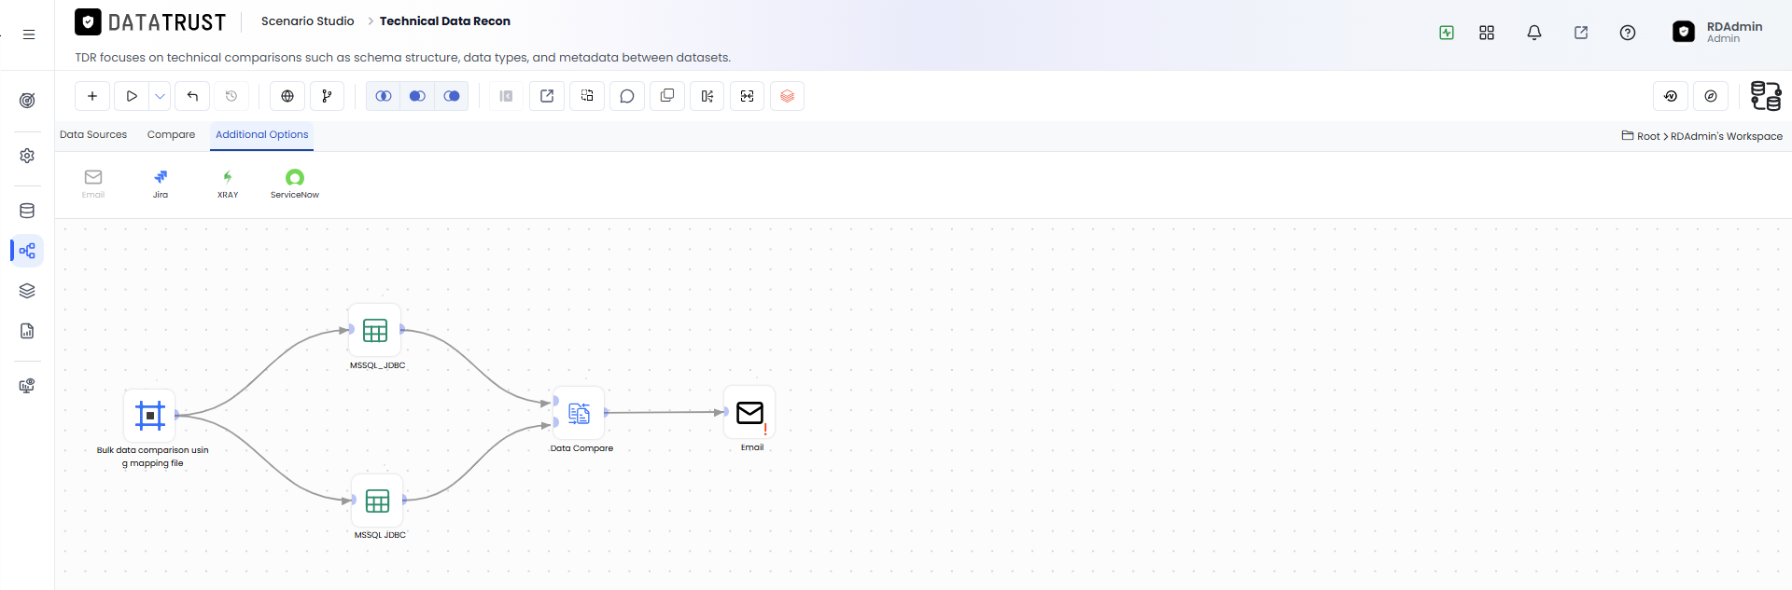1792x590 pixels.
Task: Click the dashed-squares arrange toolbar icon
Action: tap(587, 96)
